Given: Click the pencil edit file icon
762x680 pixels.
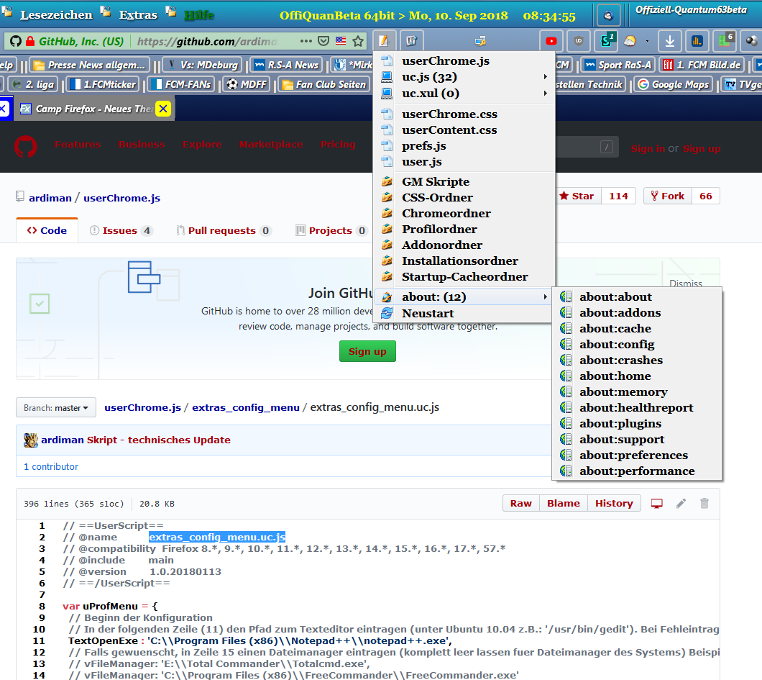Looking at the screenshot, I should pos(681,504).
